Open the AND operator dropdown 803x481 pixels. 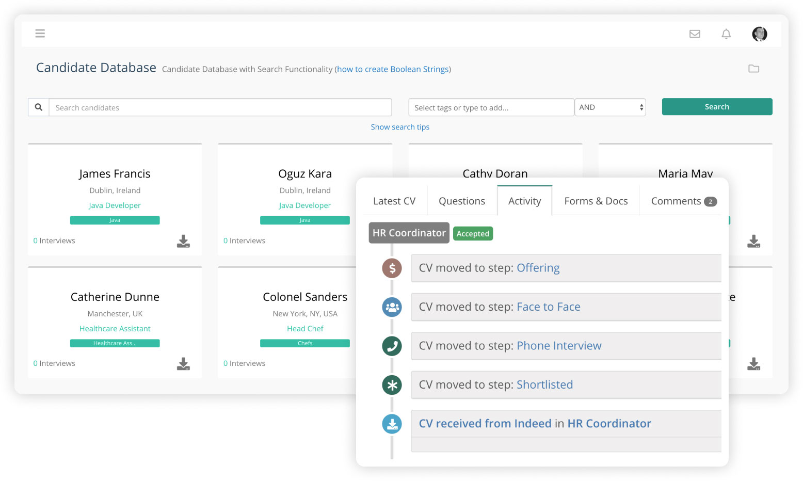coord(610,107)
